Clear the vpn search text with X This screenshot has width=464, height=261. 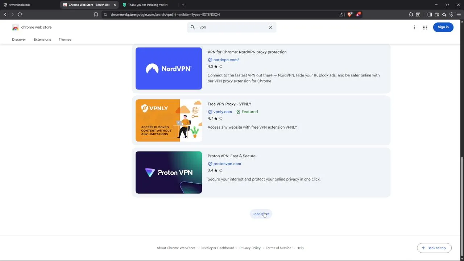tap(270, 27)
